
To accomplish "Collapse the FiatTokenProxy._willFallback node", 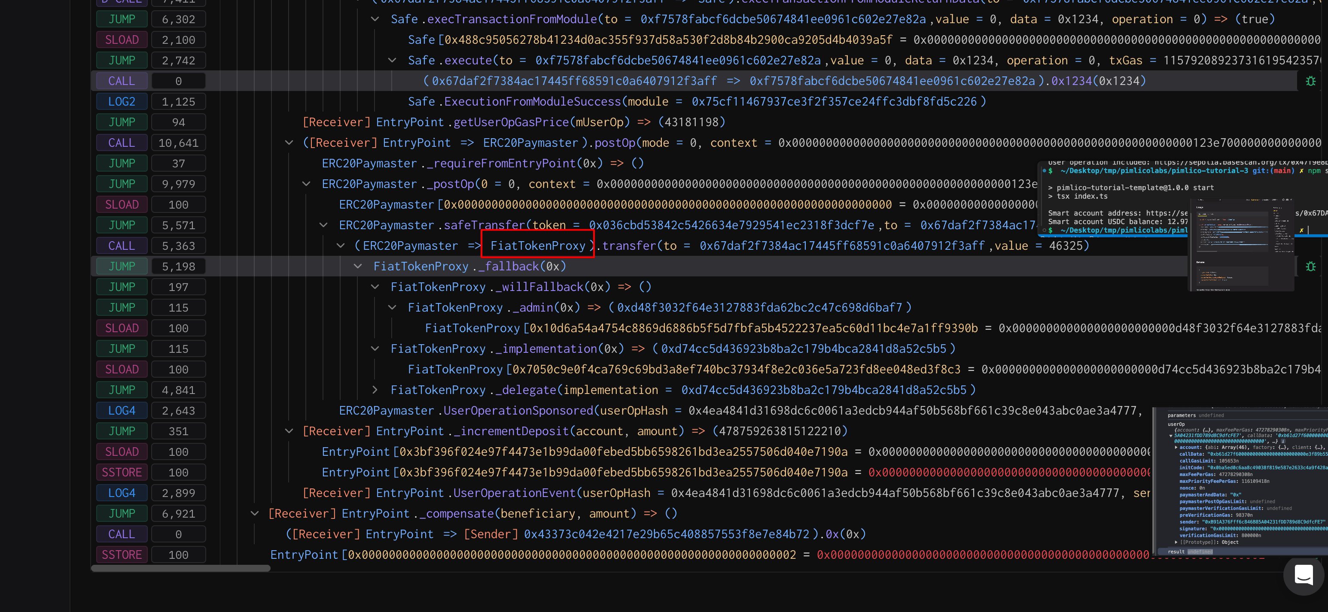I will coord(375,287).
